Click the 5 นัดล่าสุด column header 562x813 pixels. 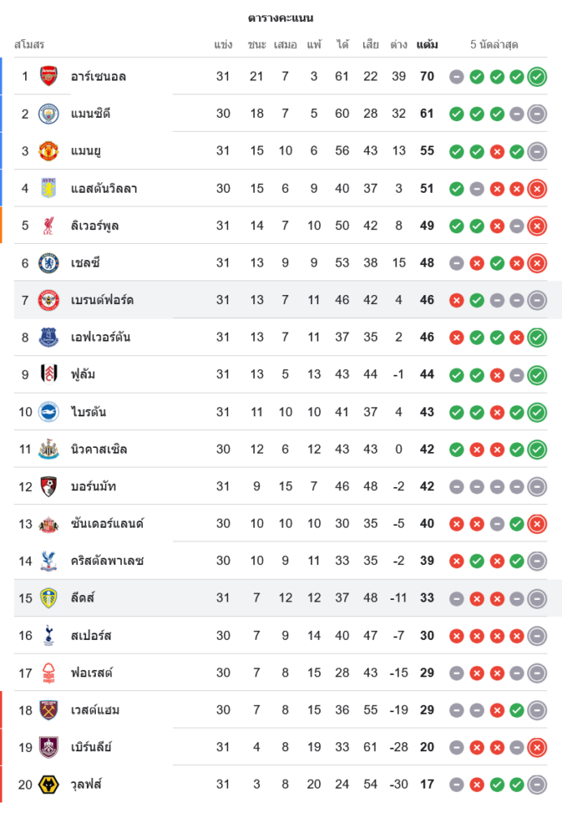[x=495, y=45]
